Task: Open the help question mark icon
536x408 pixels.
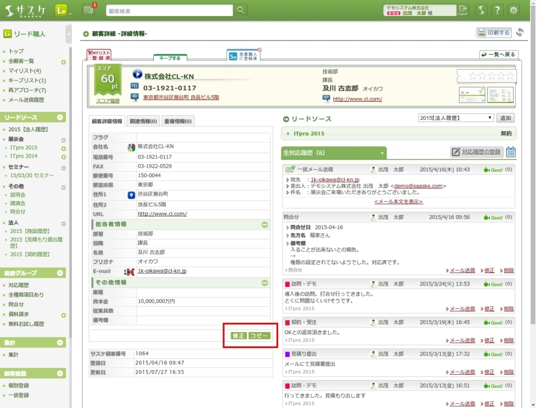Action: click(497, 10)
